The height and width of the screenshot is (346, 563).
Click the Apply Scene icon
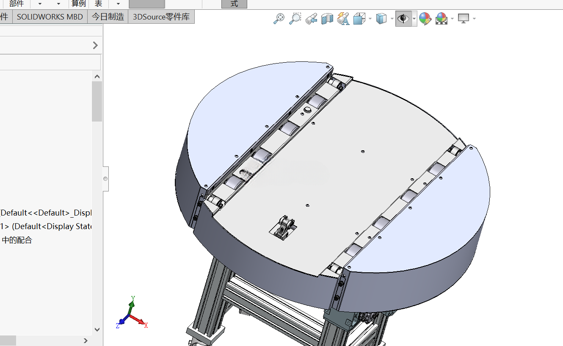click(442, 19)
